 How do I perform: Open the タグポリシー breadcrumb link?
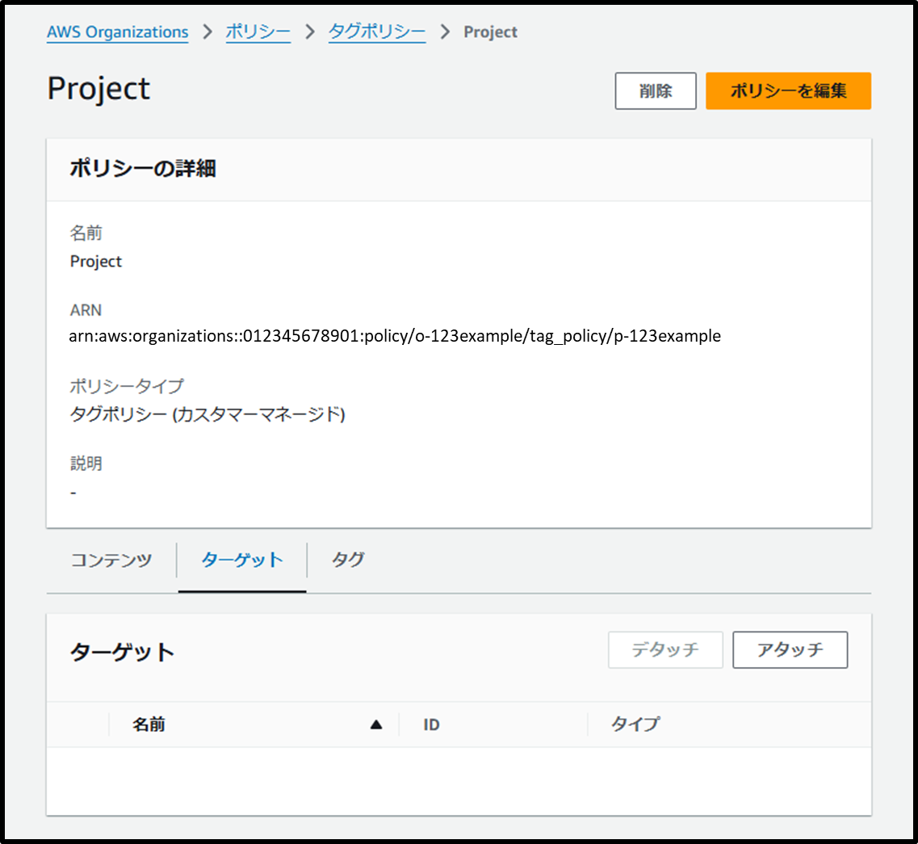click(377, 31)
